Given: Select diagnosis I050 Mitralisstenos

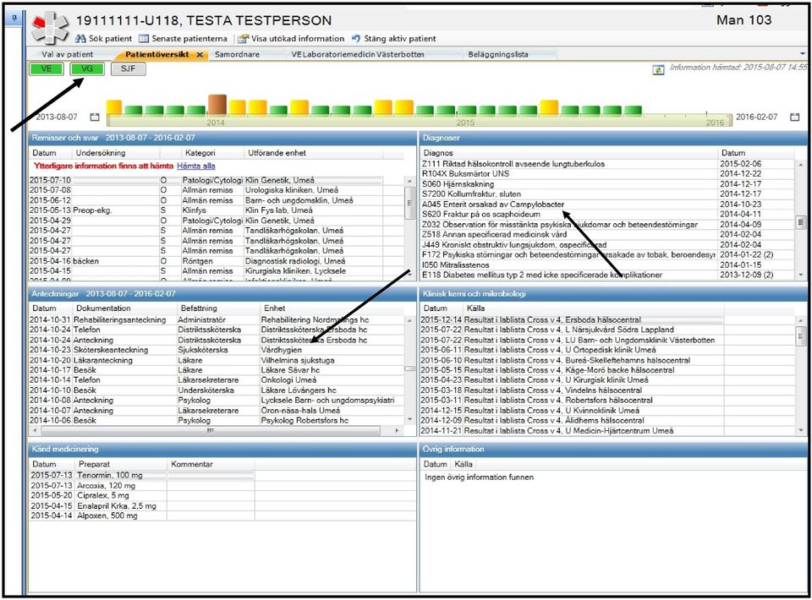Looking at the screenshot, I should pyautogui.click(x=608, y=265).
